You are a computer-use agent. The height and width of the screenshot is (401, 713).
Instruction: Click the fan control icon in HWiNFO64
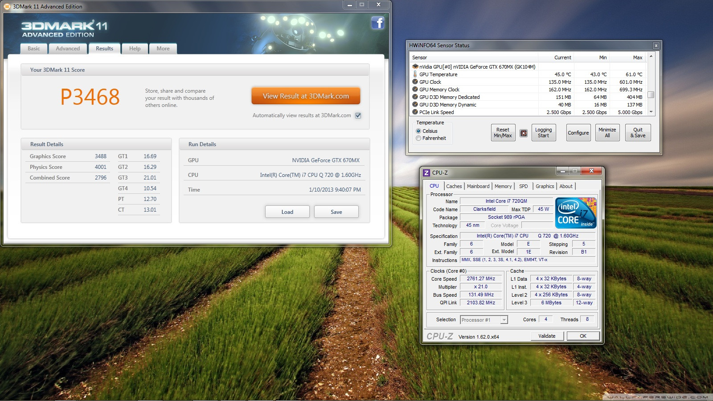524,133
